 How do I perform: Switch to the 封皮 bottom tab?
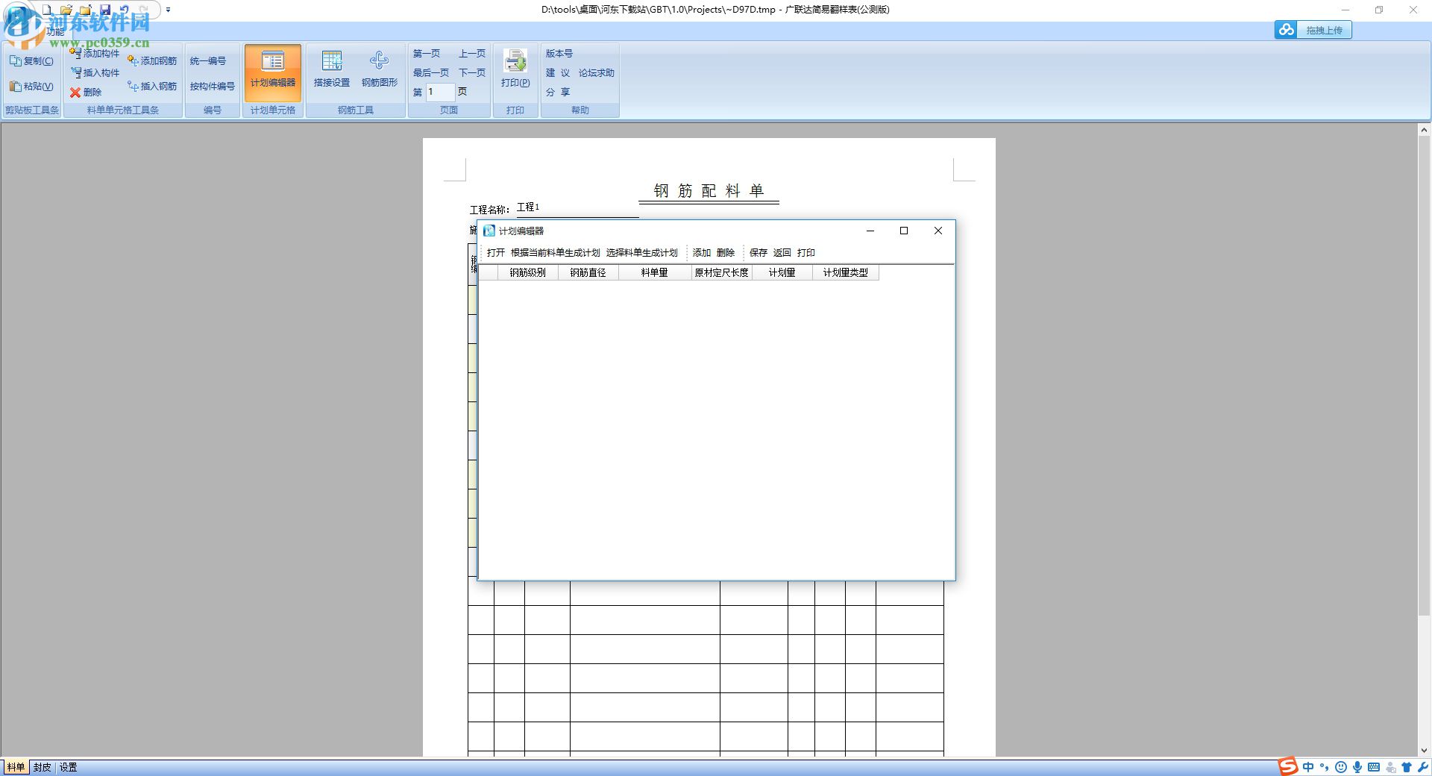click(x=43, y=767)
